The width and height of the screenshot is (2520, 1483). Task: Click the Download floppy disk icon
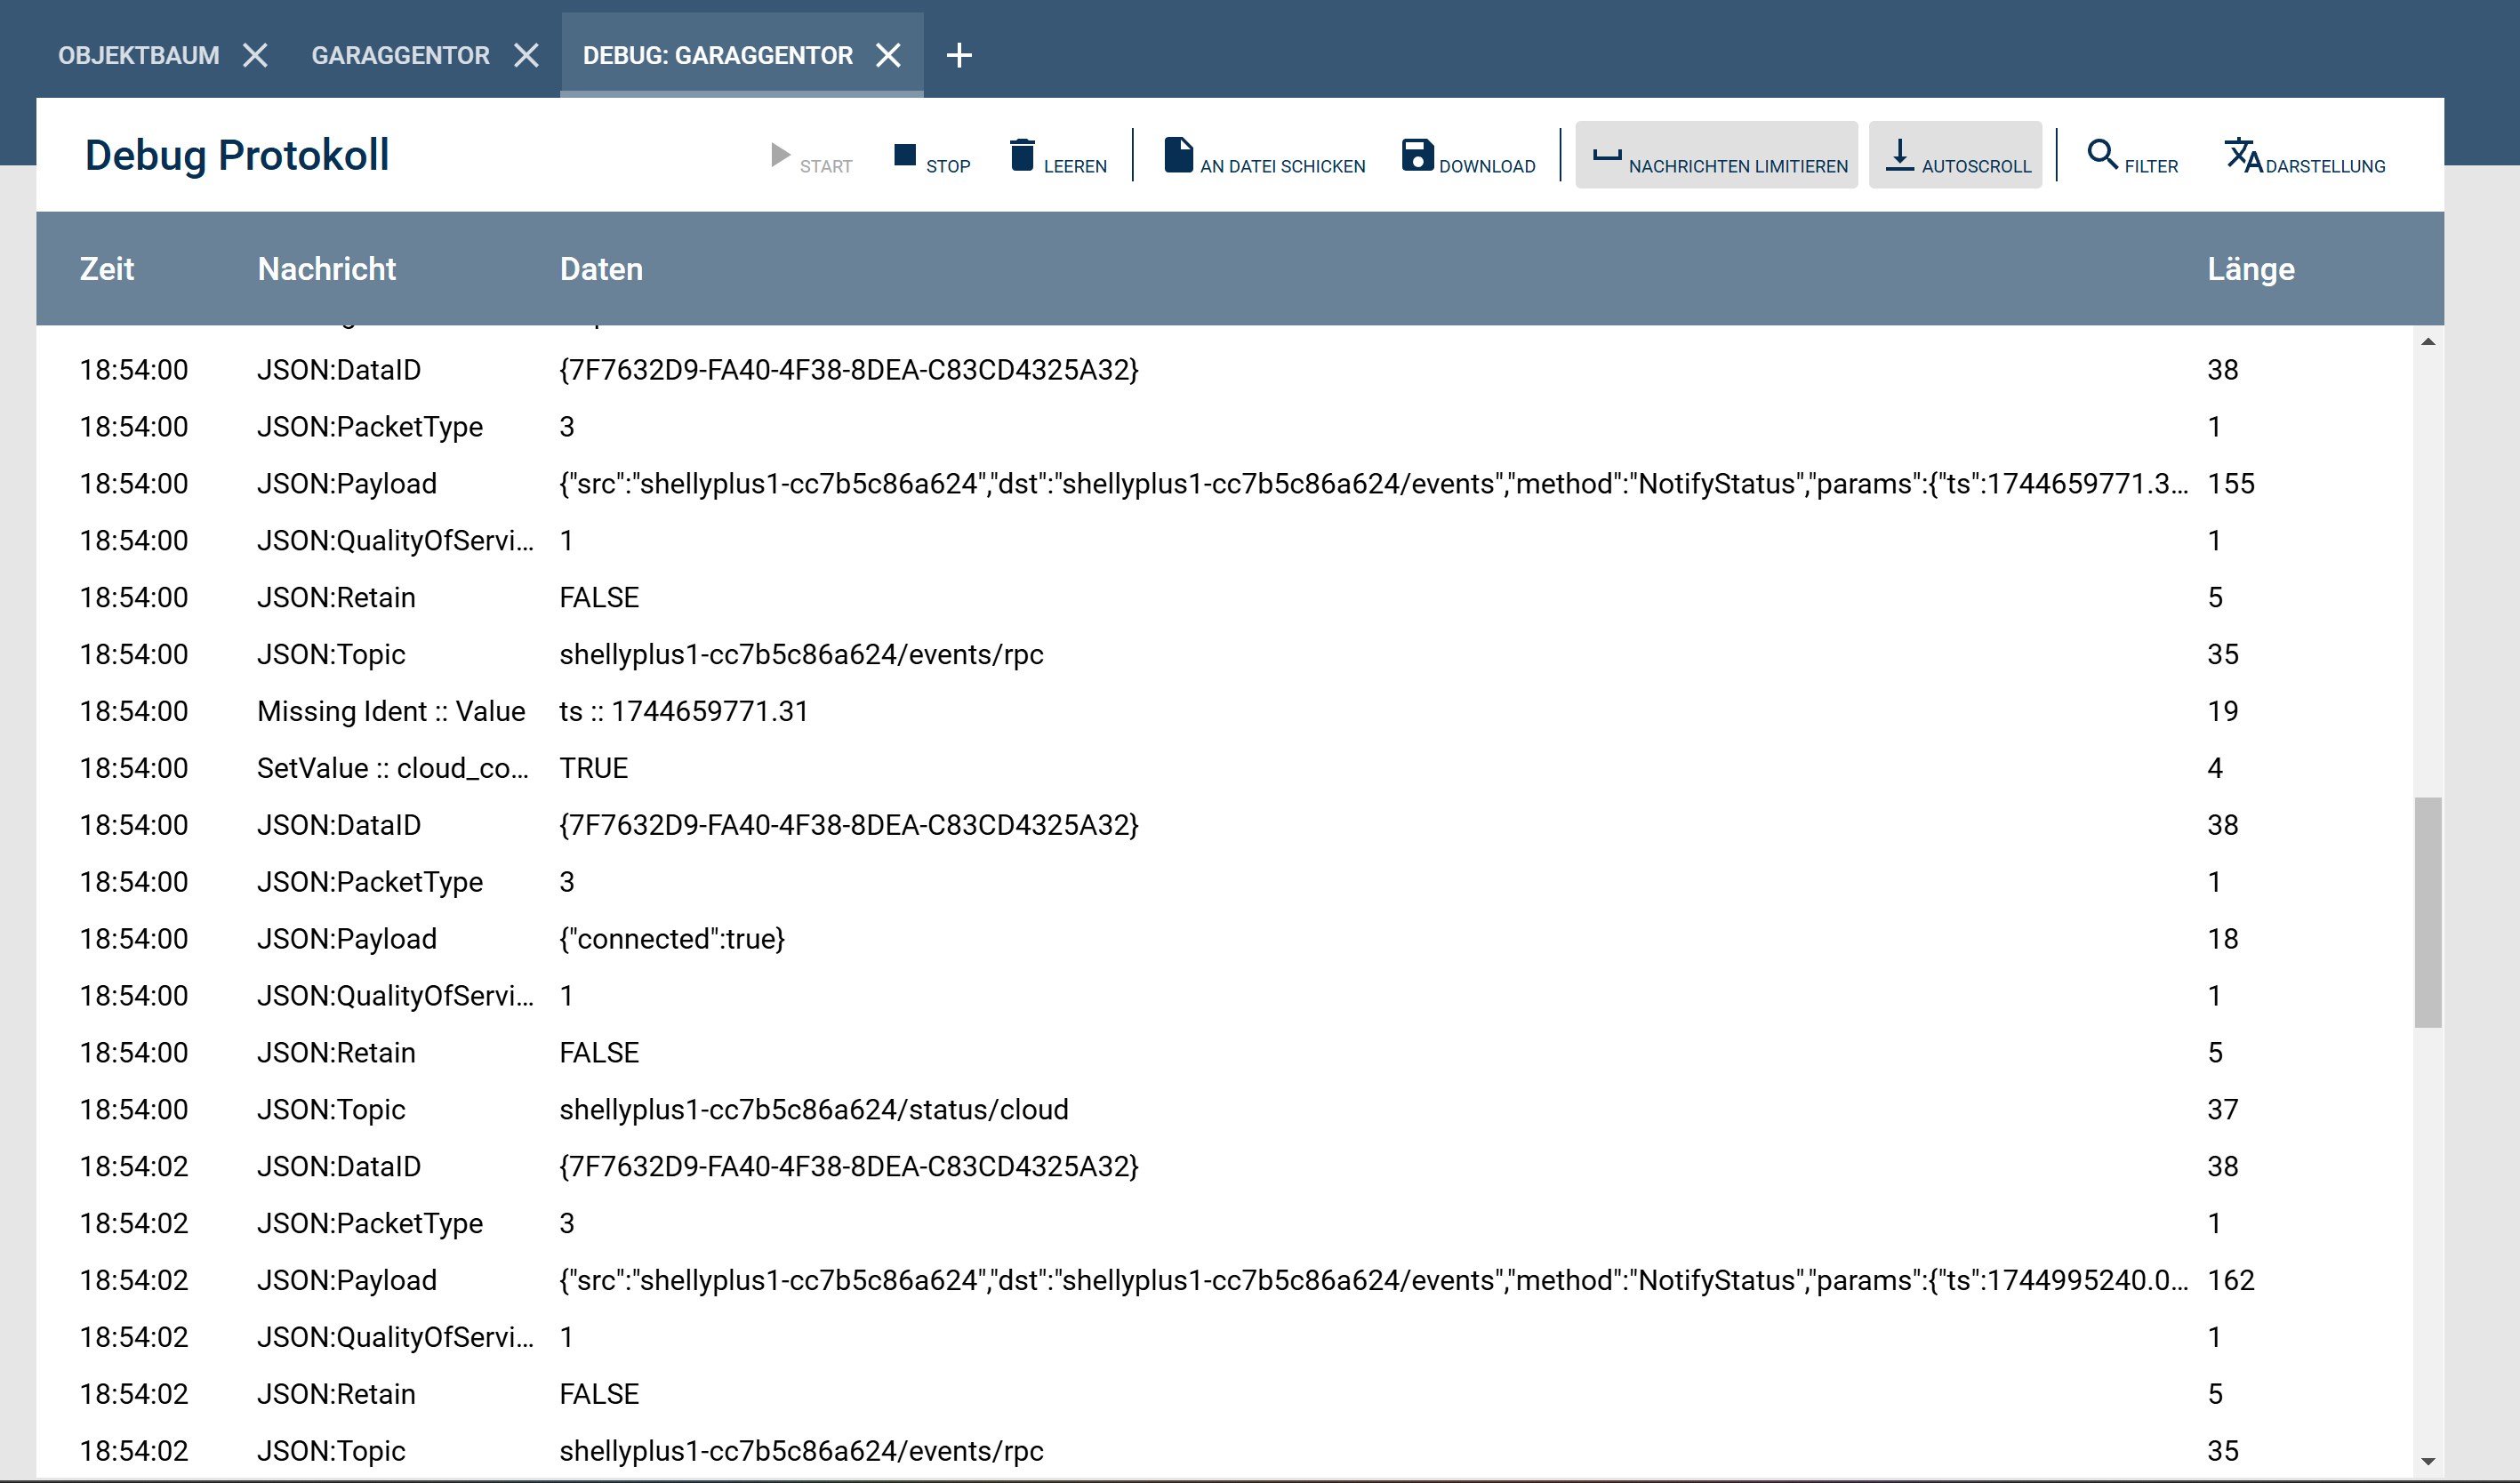tap(1417, 156)
